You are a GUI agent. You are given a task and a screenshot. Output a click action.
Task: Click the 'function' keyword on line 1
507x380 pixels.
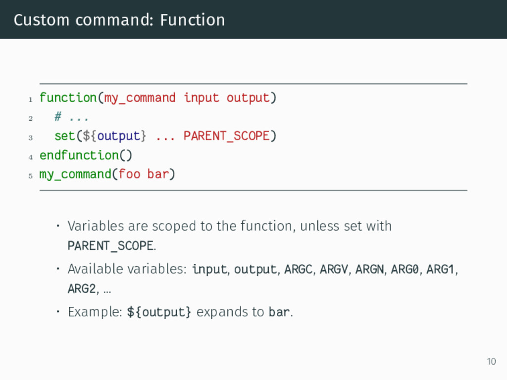coord(68,97)
